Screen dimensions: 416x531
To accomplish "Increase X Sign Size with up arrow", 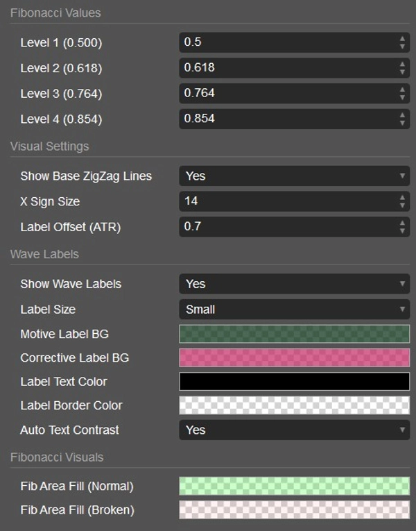I will click(402, 198).
